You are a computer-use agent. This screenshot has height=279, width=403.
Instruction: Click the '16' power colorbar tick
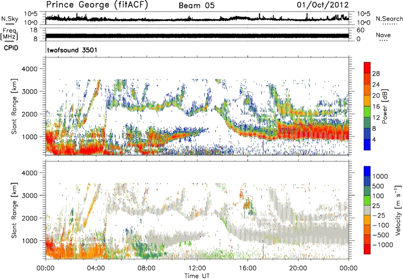(376, 107)
